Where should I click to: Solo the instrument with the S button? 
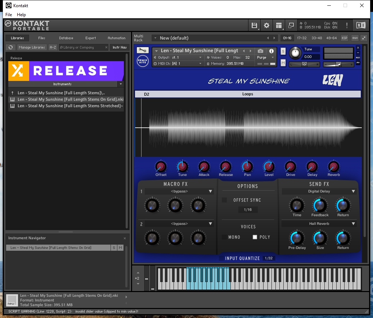(x=283, y=51)
